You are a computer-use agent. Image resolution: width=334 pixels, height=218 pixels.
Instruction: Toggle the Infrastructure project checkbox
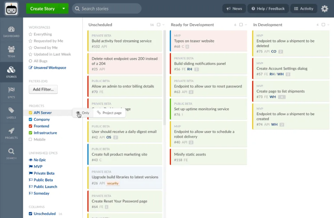[x=31, y=133]
